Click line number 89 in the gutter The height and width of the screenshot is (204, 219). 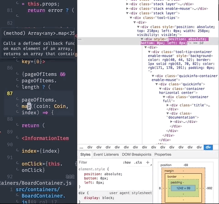pyautogui.click(x=10, y=131)
